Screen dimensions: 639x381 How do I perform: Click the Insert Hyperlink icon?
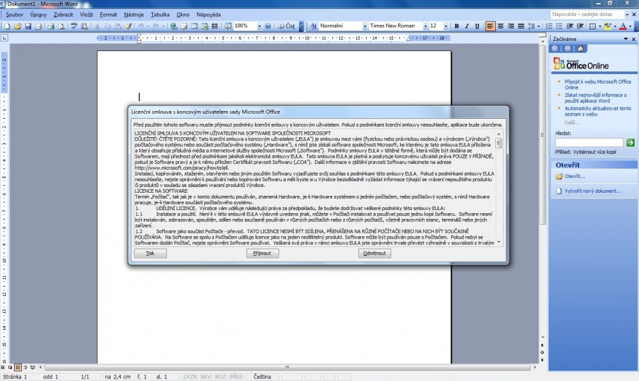pos(173,26)
